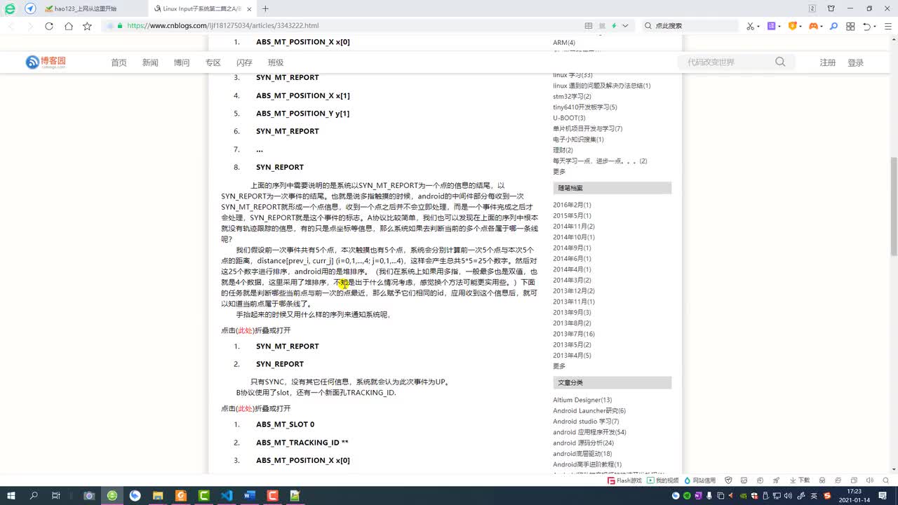Image resolution: width=898 pixels, height=505 pixels.
Task: Open the scissors screenshot tool
Action: coord(750,26)
